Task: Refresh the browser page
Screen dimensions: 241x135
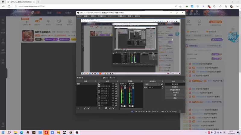Action: [9, 6]
